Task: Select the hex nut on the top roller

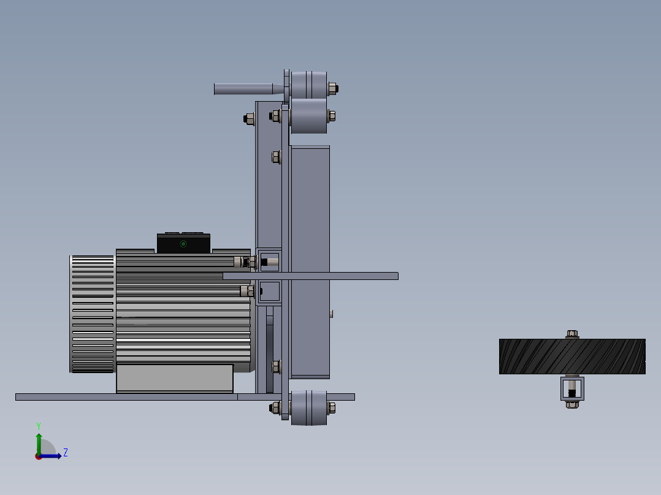Action: [x=333, y=89]
